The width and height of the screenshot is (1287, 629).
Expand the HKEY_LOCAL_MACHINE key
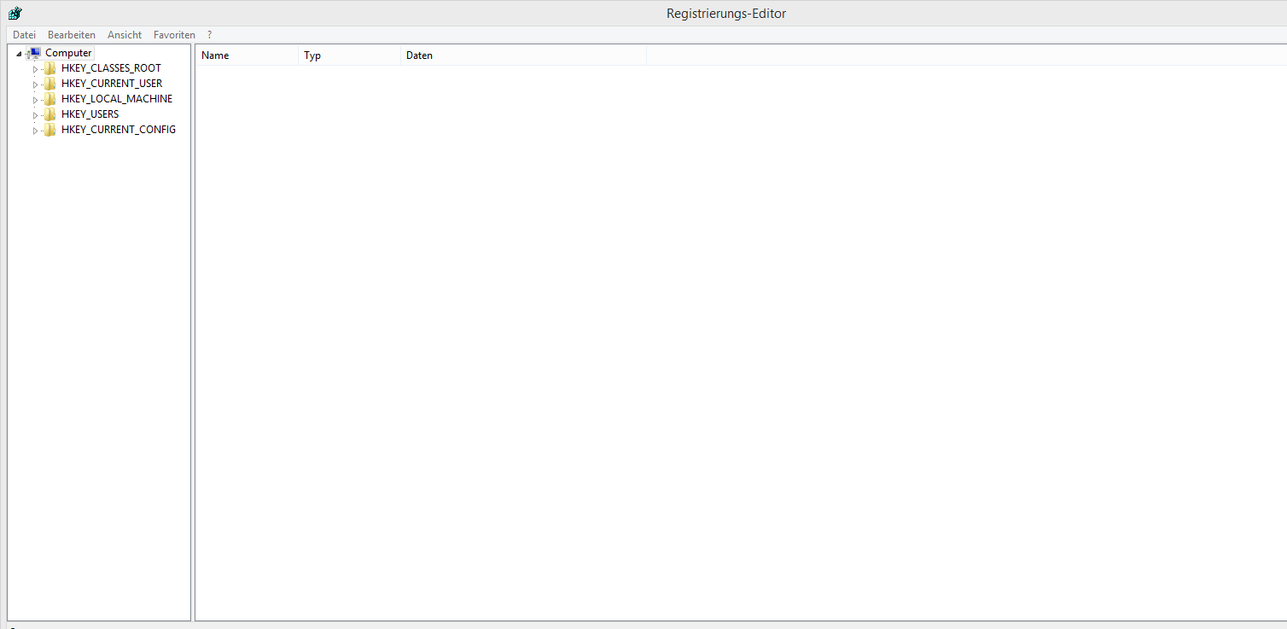35,99
